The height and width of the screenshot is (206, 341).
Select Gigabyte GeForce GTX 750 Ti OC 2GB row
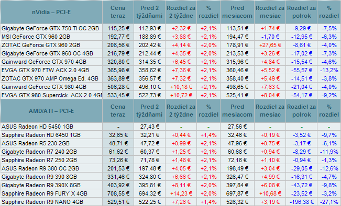click(x=171, y=28)
